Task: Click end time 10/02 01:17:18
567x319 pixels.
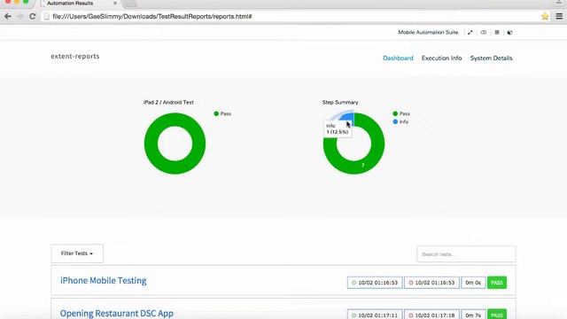Action: click(431, 315)
